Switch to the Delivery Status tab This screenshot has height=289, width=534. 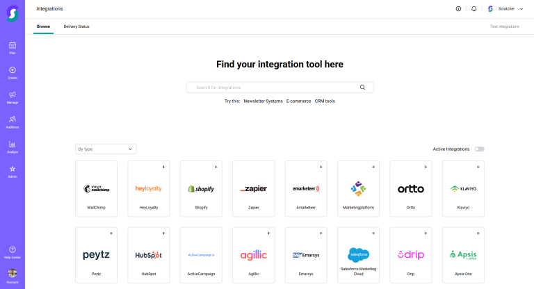tap(76, 26)
